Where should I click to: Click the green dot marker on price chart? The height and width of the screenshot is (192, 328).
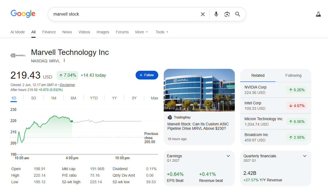(72, 121)
